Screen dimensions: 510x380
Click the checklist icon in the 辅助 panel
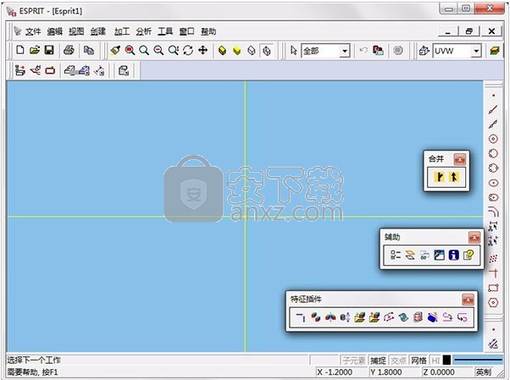(395, 255)
